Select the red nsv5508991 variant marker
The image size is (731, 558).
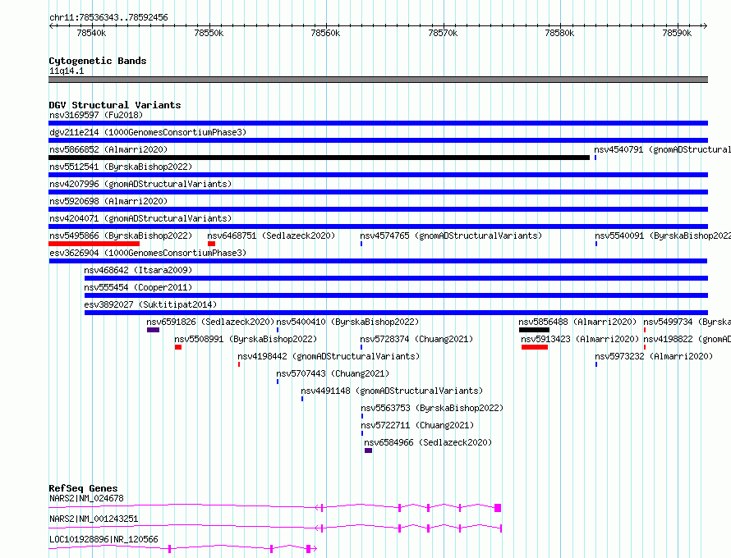(177, 347)
